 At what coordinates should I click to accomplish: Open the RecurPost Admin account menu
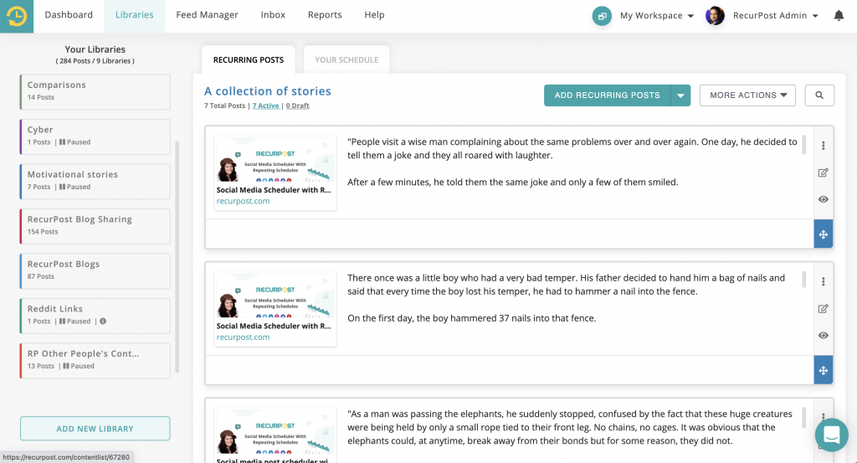coord(775,16)
